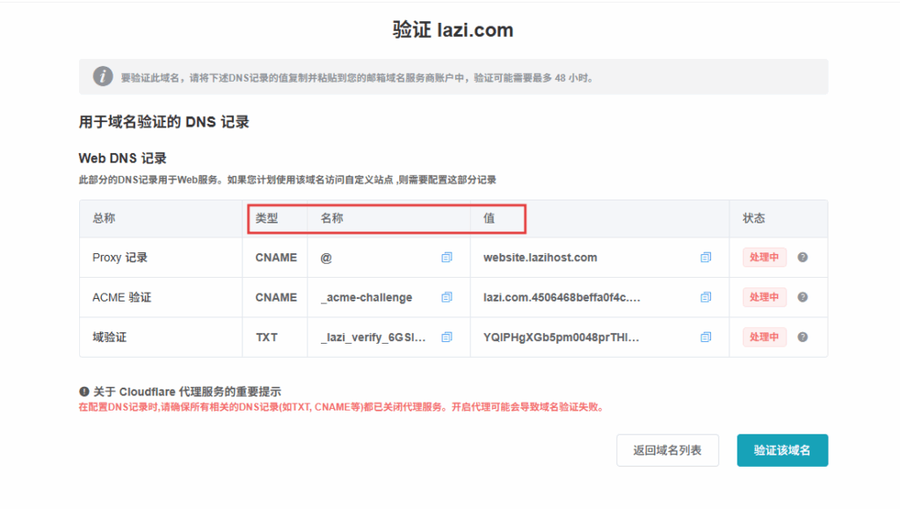900x509 pixels.
Task: Copy the 域验证 TXT record value
Action: pyautogui.click(x=706, y=337)
